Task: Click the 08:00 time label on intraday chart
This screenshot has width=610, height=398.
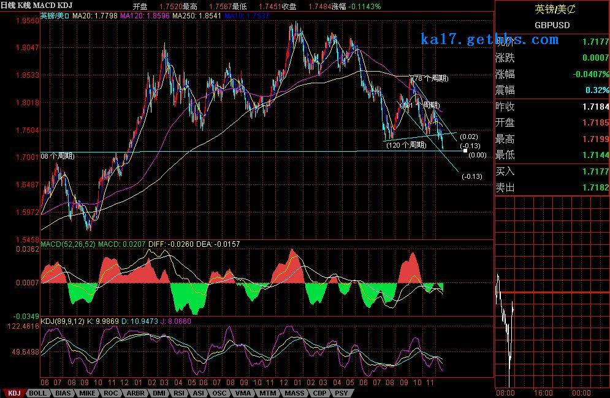Action: coord(505,393)
